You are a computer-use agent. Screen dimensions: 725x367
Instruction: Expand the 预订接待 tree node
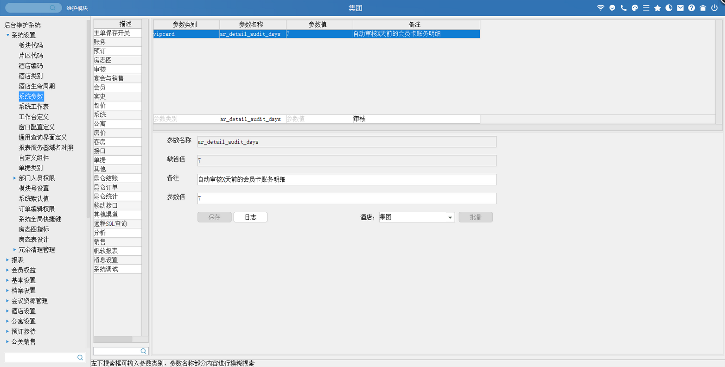7,331
